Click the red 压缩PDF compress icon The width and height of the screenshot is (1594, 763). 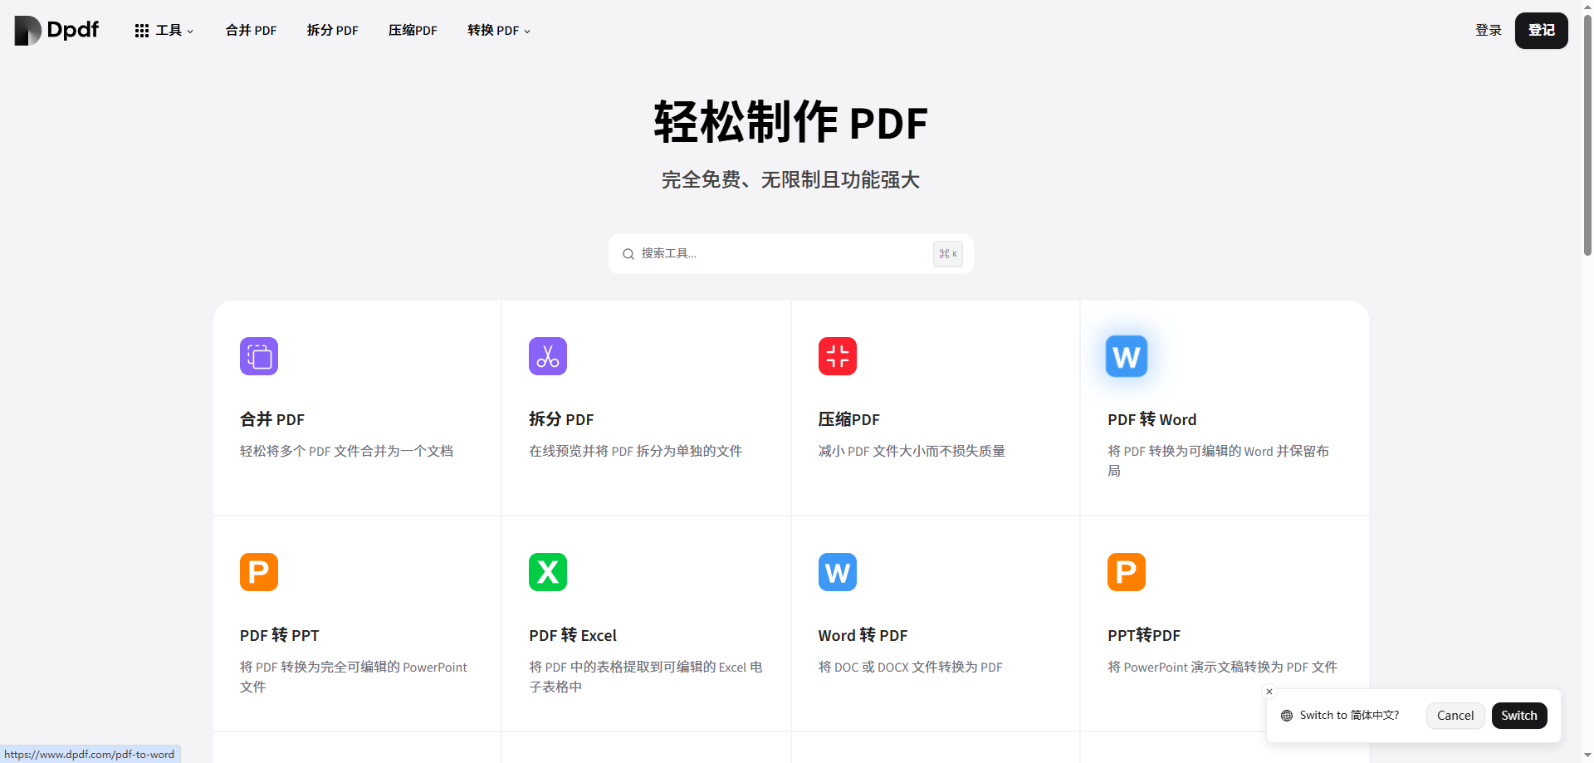click(x=838, y=356)
